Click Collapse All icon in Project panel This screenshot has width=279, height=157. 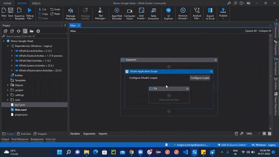coord(12,31)
